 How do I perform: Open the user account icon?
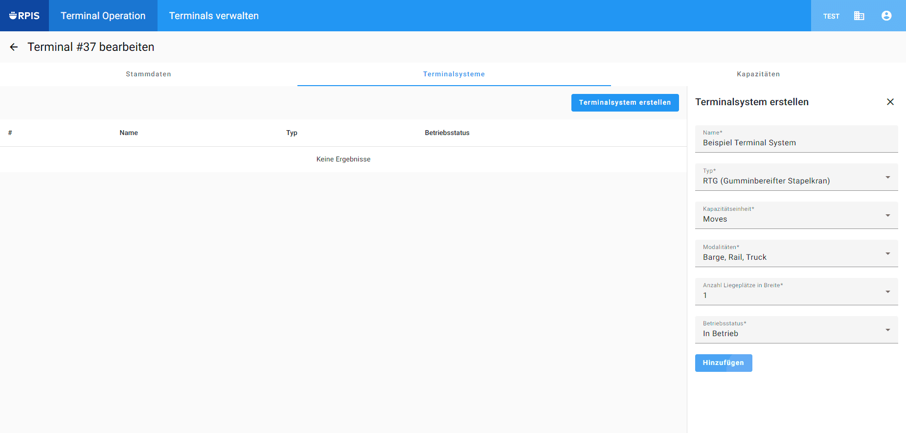click(886, 16)
